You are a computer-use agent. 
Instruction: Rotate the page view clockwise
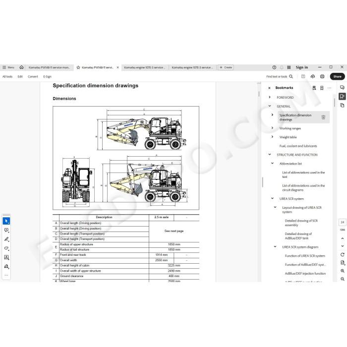343,254
